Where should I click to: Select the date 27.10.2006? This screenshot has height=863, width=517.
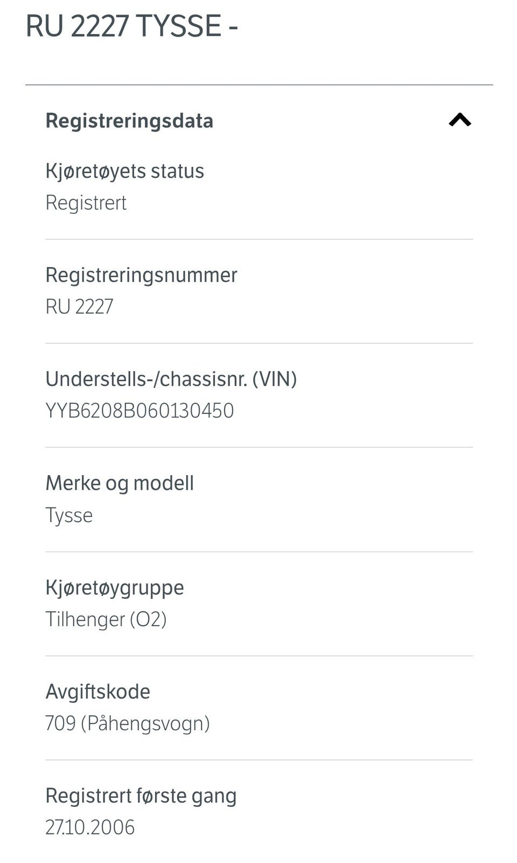point(90,827)
